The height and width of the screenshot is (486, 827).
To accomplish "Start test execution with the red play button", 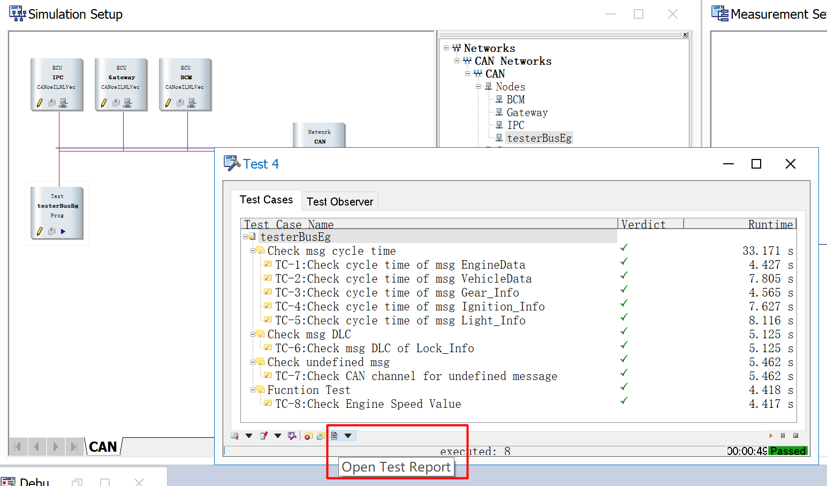I will tap(771, 436).
